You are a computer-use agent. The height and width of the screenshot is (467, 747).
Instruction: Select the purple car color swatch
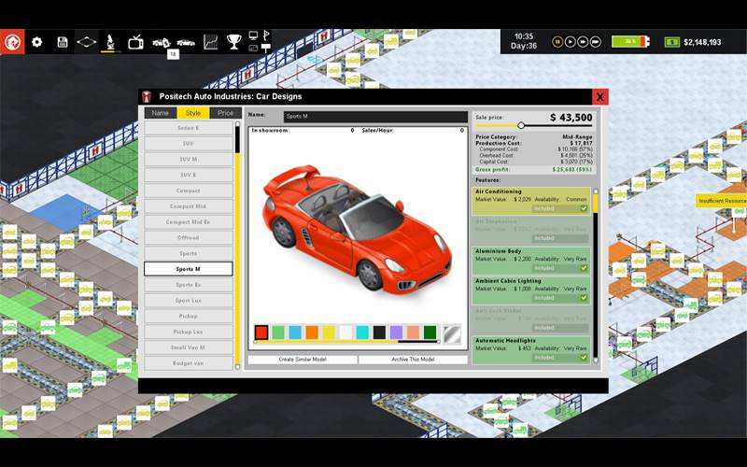396,333
